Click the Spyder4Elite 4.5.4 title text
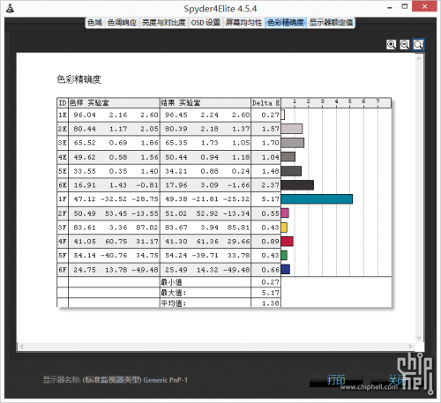 pyautogui.click(x=220, y=9)
